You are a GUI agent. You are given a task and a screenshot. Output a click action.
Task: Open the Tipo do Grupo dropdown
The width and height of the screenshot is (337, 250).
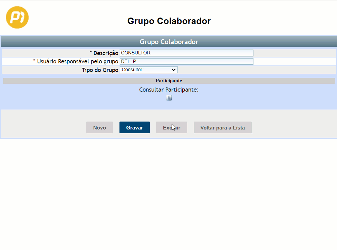click(x=148, y=70)
